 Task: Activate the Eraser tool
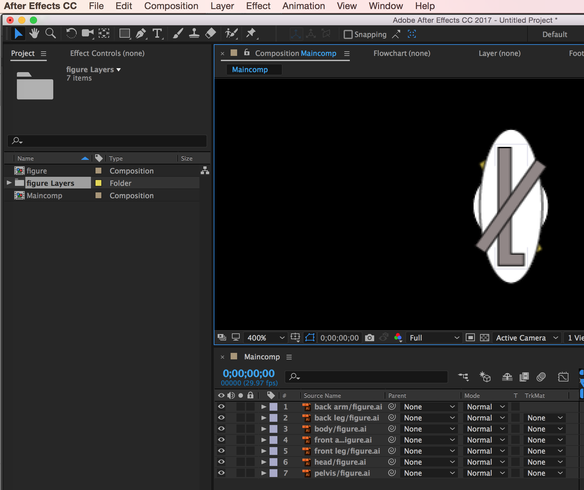[x=211, y=33]
